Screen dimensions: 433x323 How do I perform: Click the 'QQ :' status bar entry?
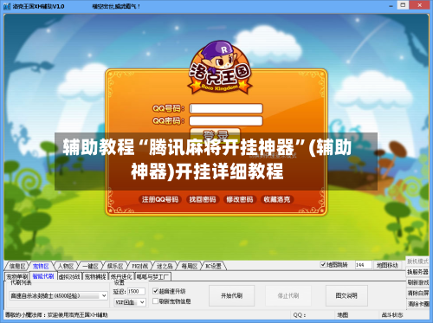click(x=300, y=315)
